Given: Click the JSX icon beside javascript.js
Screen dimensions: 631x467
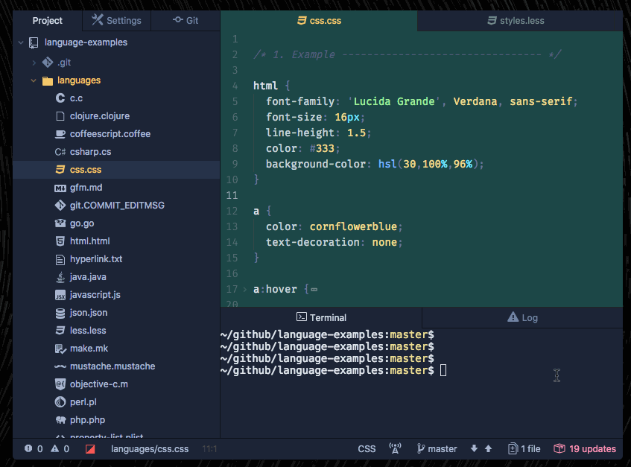Looking at the screenshot, I should (60, 295).
